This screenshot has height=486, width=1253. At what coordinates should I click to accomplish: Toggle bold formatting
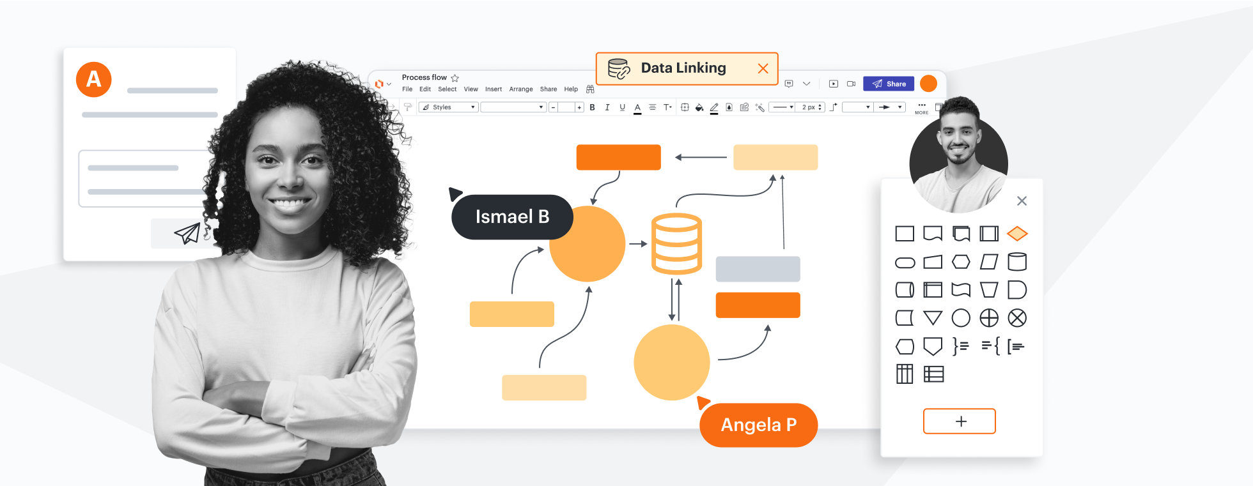pyautogui.click(x=592, y=107)
